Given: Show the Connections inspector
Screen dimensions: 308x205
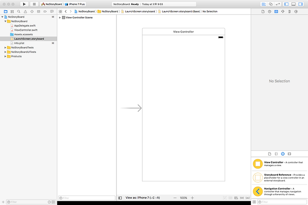Looking at the screenshot, I should (296, 12).
